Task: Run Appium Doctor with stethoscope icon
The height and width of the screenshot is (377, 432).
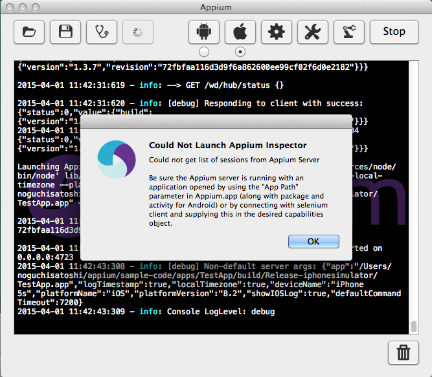Action: point(102,32)
